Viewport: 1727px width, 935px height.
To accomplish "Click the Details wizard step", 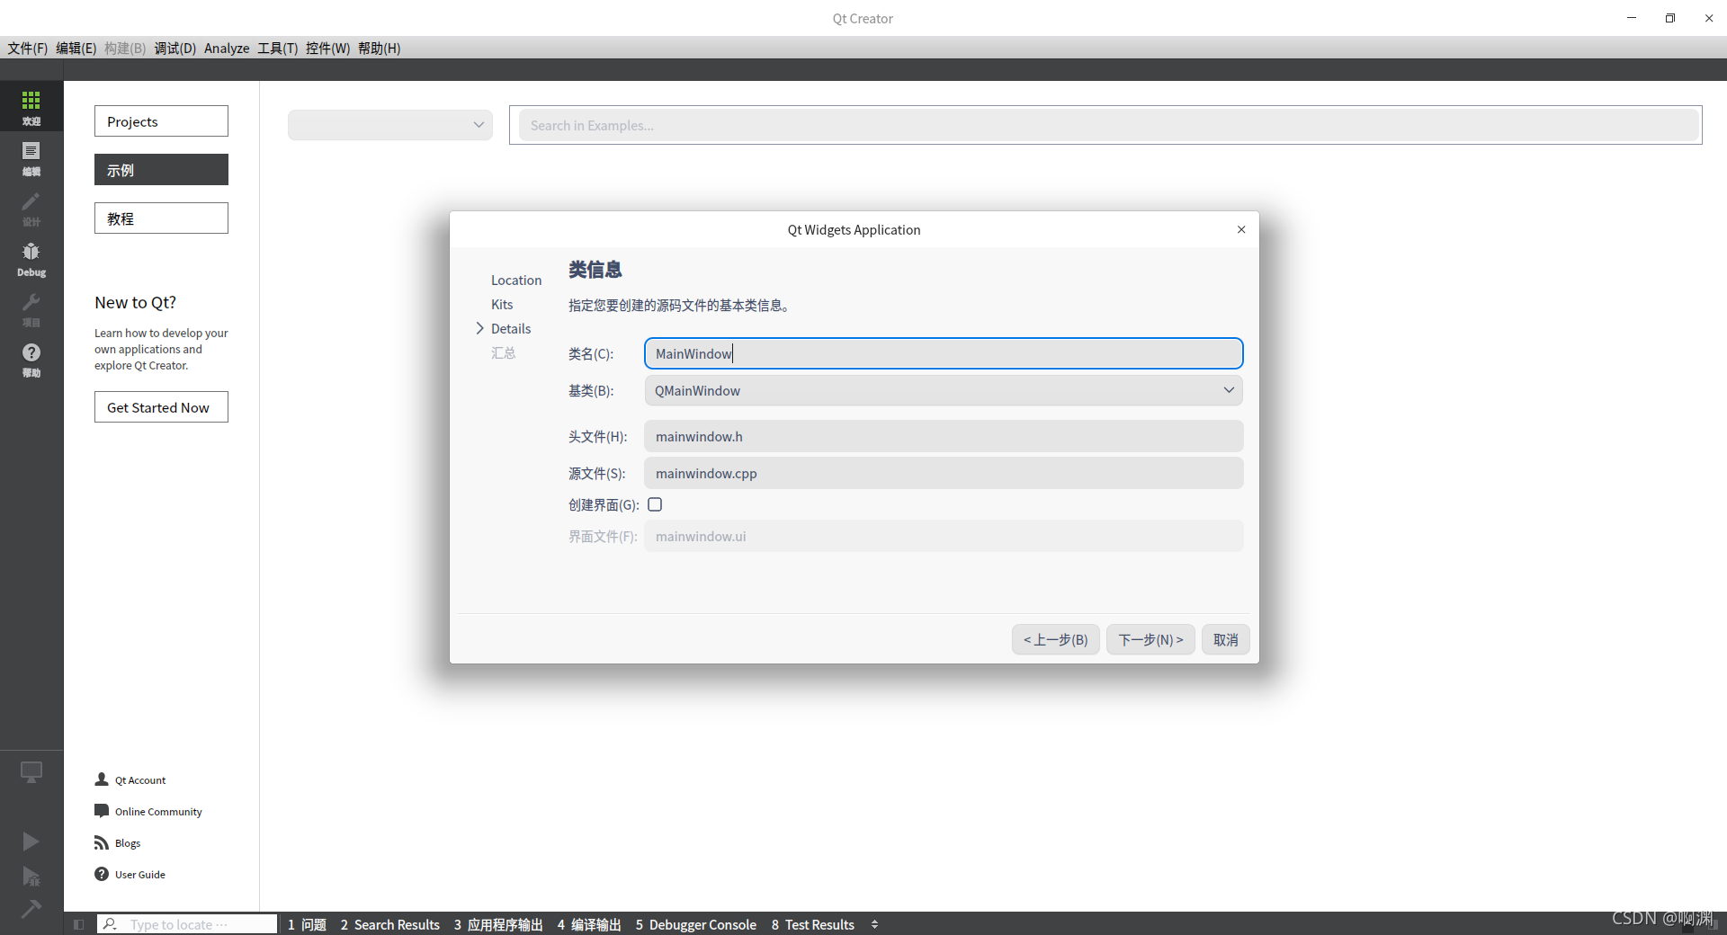I will (x=511, y=328).
